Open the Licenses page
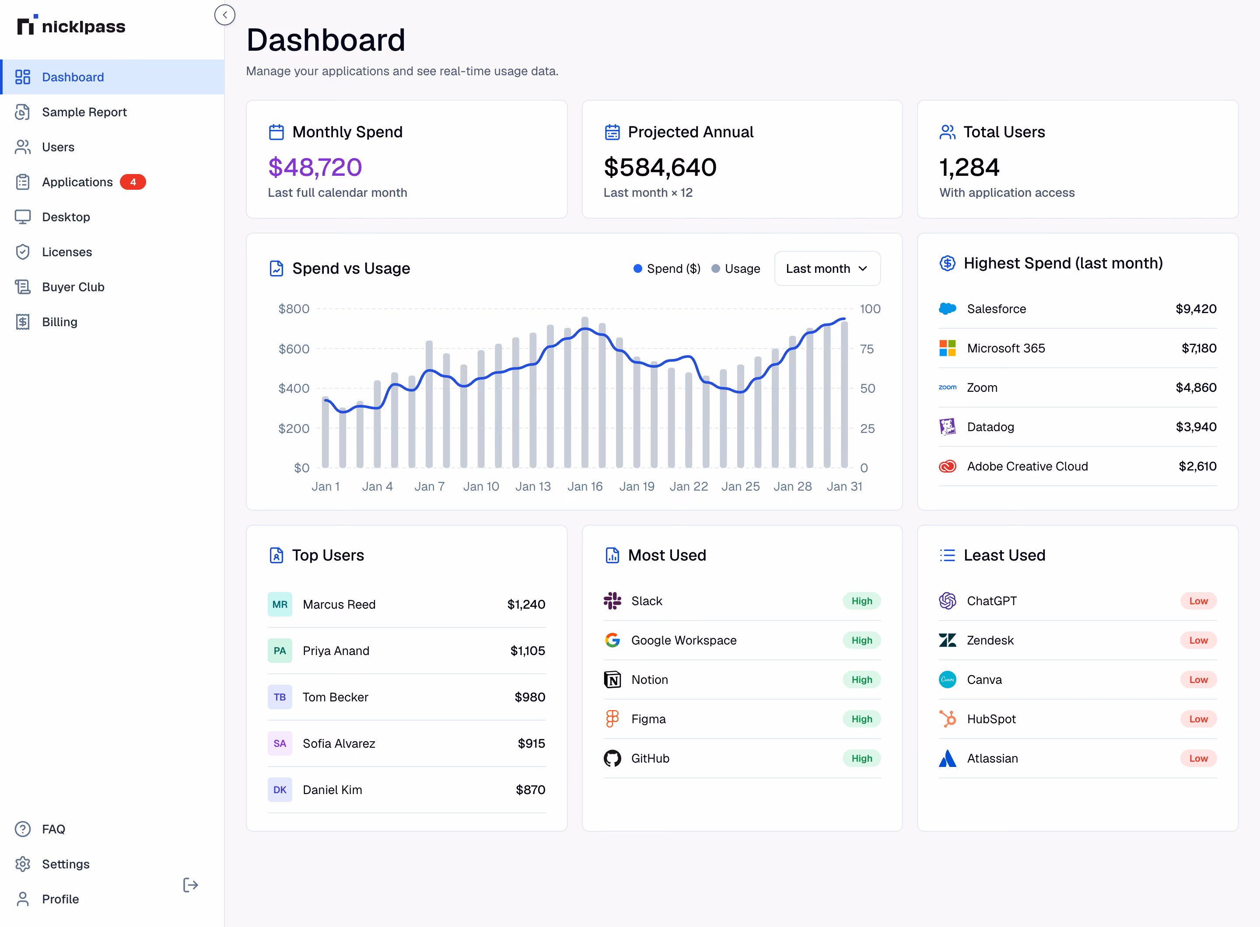The width and height of the screenshot is (1260, 927). tap(112, 252)
